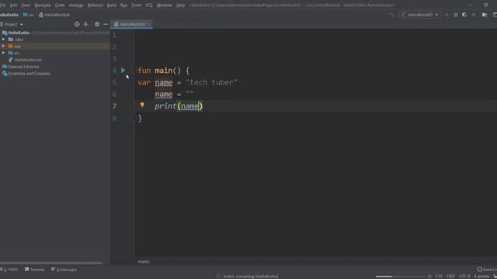Image resolution: width=497 pixels, height=279 pixels.
Task: Click HelloKotlin in navigation breadcrumb
Action: click(x=9, y=15)
